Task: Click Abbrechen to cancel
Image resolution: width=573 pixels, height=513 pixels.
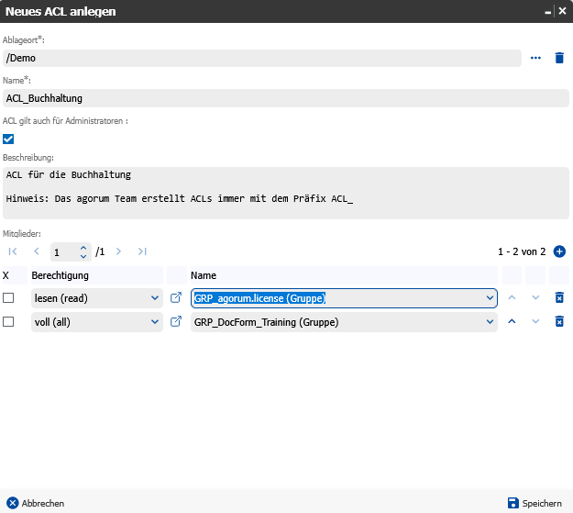Action: (36, 503)
